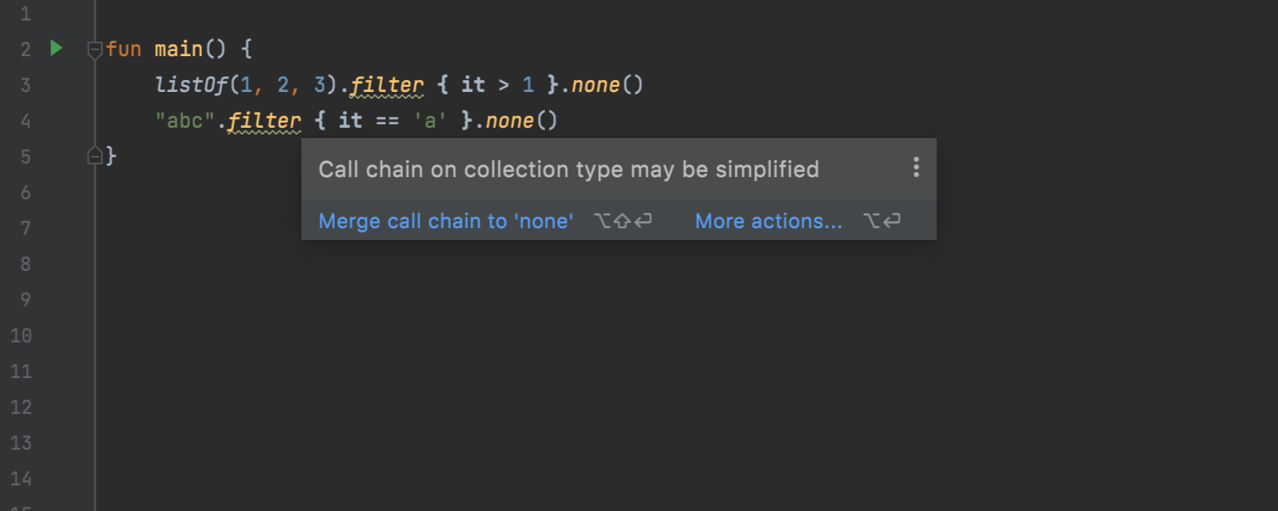Click line number 4 in gutter
1278x511 pixels.
(25, 121)
